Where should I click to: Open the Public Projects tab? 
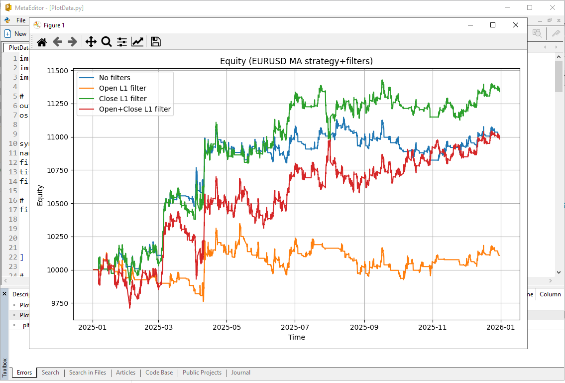(x=202, y=373)
